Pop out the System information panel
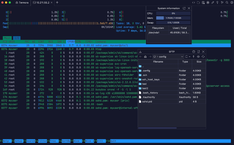 184,8
